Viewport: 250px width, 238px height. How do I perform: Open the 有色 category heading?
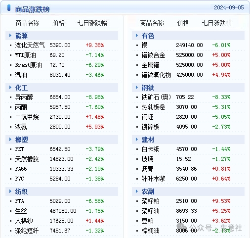(148, 36)
